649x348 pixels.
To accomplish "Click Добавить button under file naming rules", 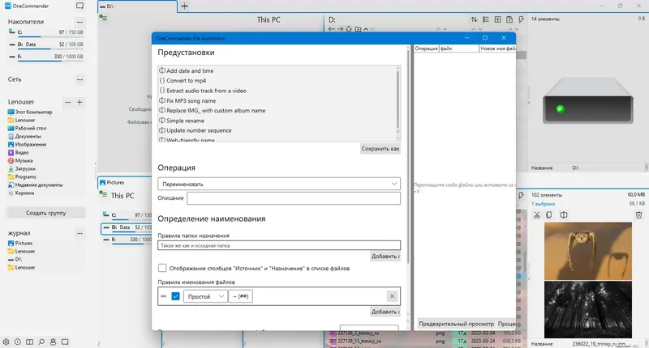I will coord(385,312).
